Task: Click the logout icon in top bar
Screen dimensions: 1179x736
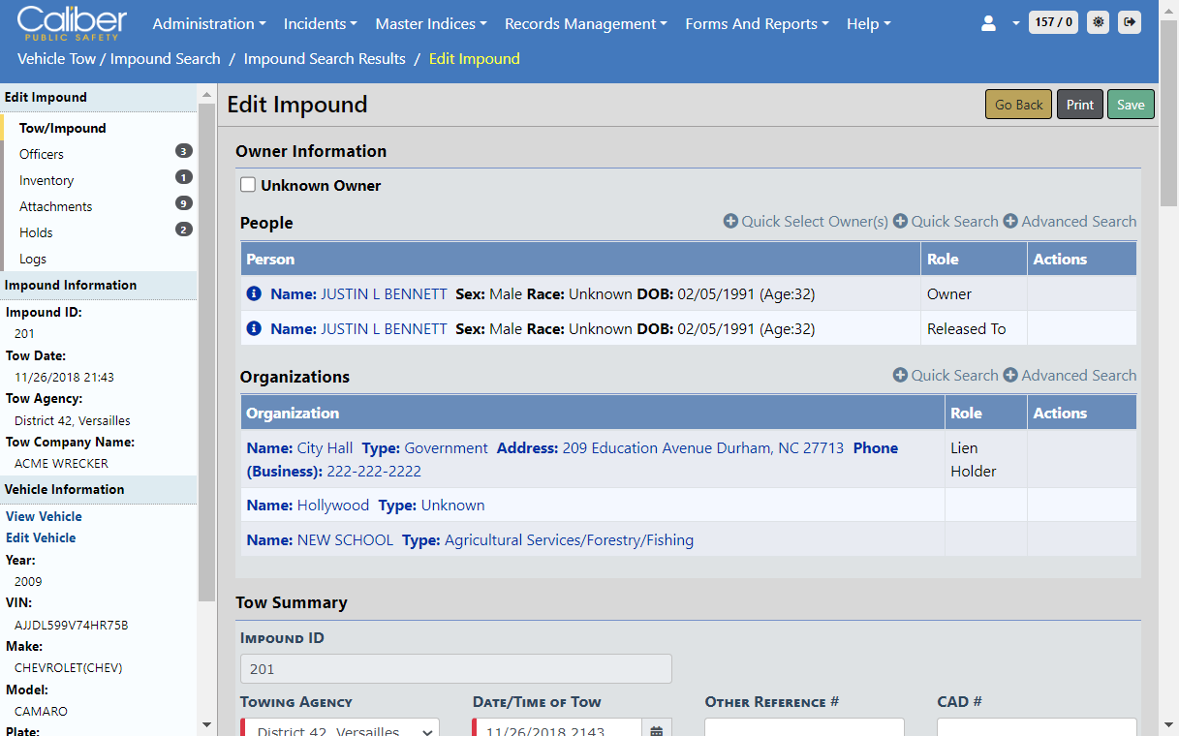Action: click(x=1129, y=22)
